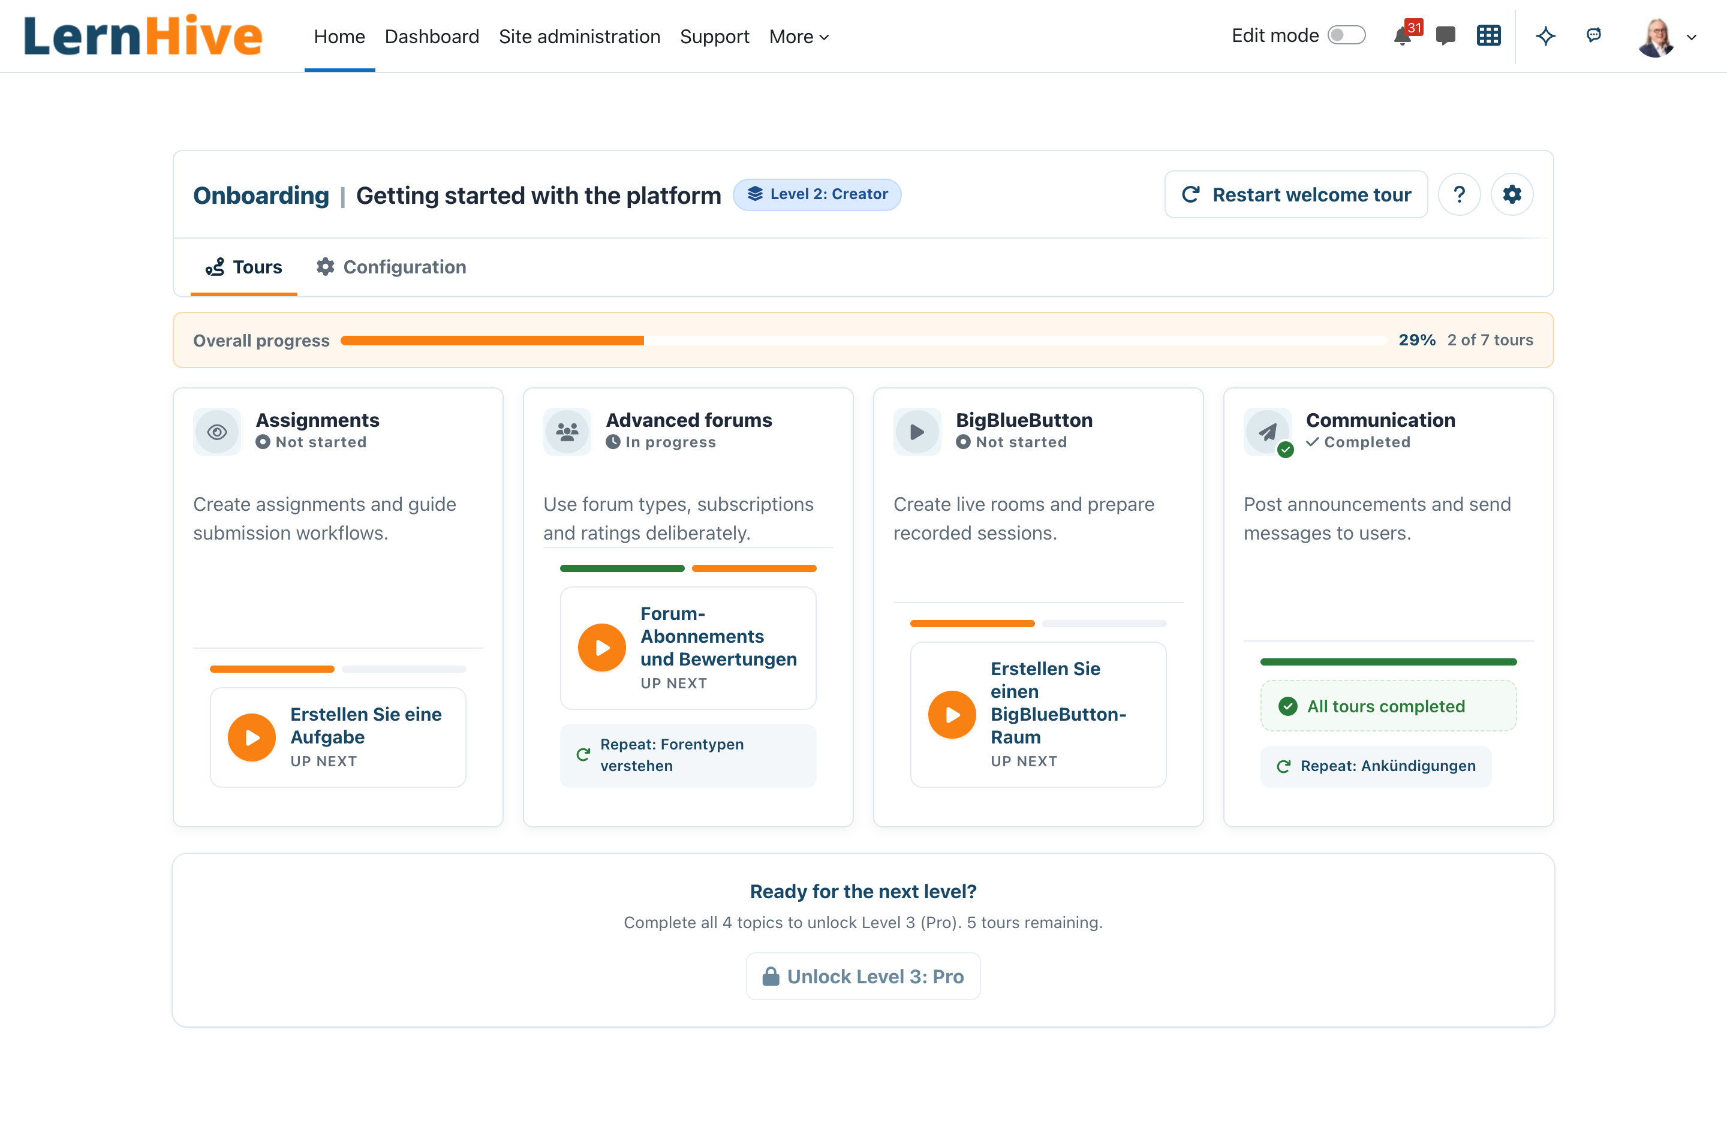This screenshot has height=1132, width=1727.
Task: Open onboarding settings gear button
Action: [x=1512, y=194]
